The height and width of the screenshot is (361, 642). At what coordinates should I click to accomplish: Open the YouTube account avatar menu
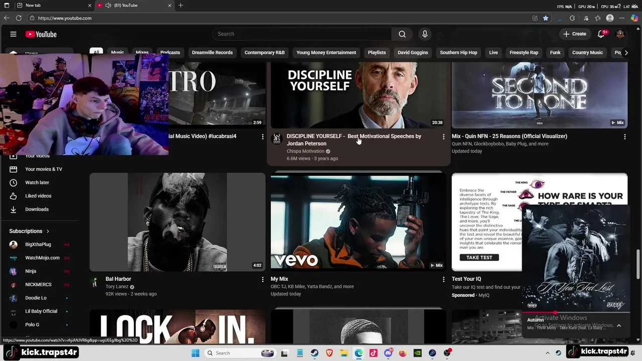pos(620,34)
